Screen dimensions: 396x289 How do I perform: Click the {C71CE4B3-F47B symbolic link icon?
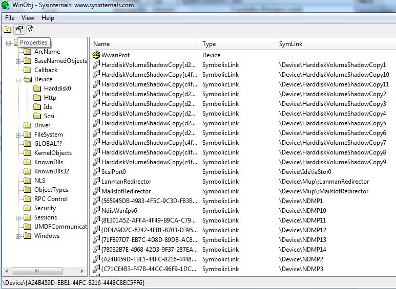96,269
